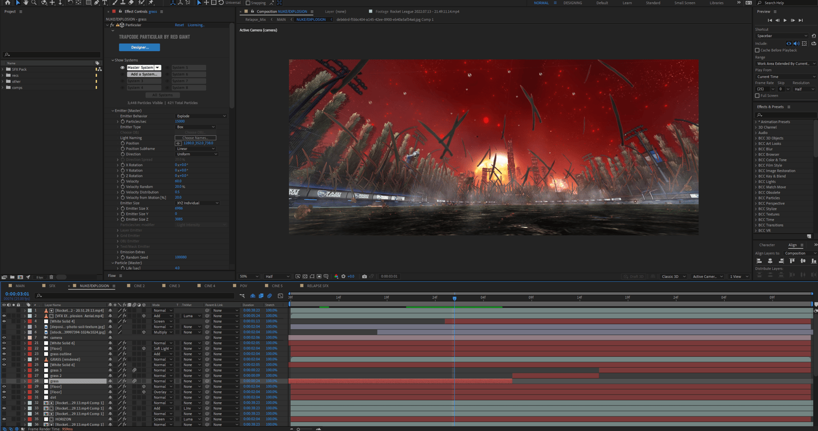Click the Home icon in the toolbar
This screenshot has height=431, width=818.
click(8, 3)
